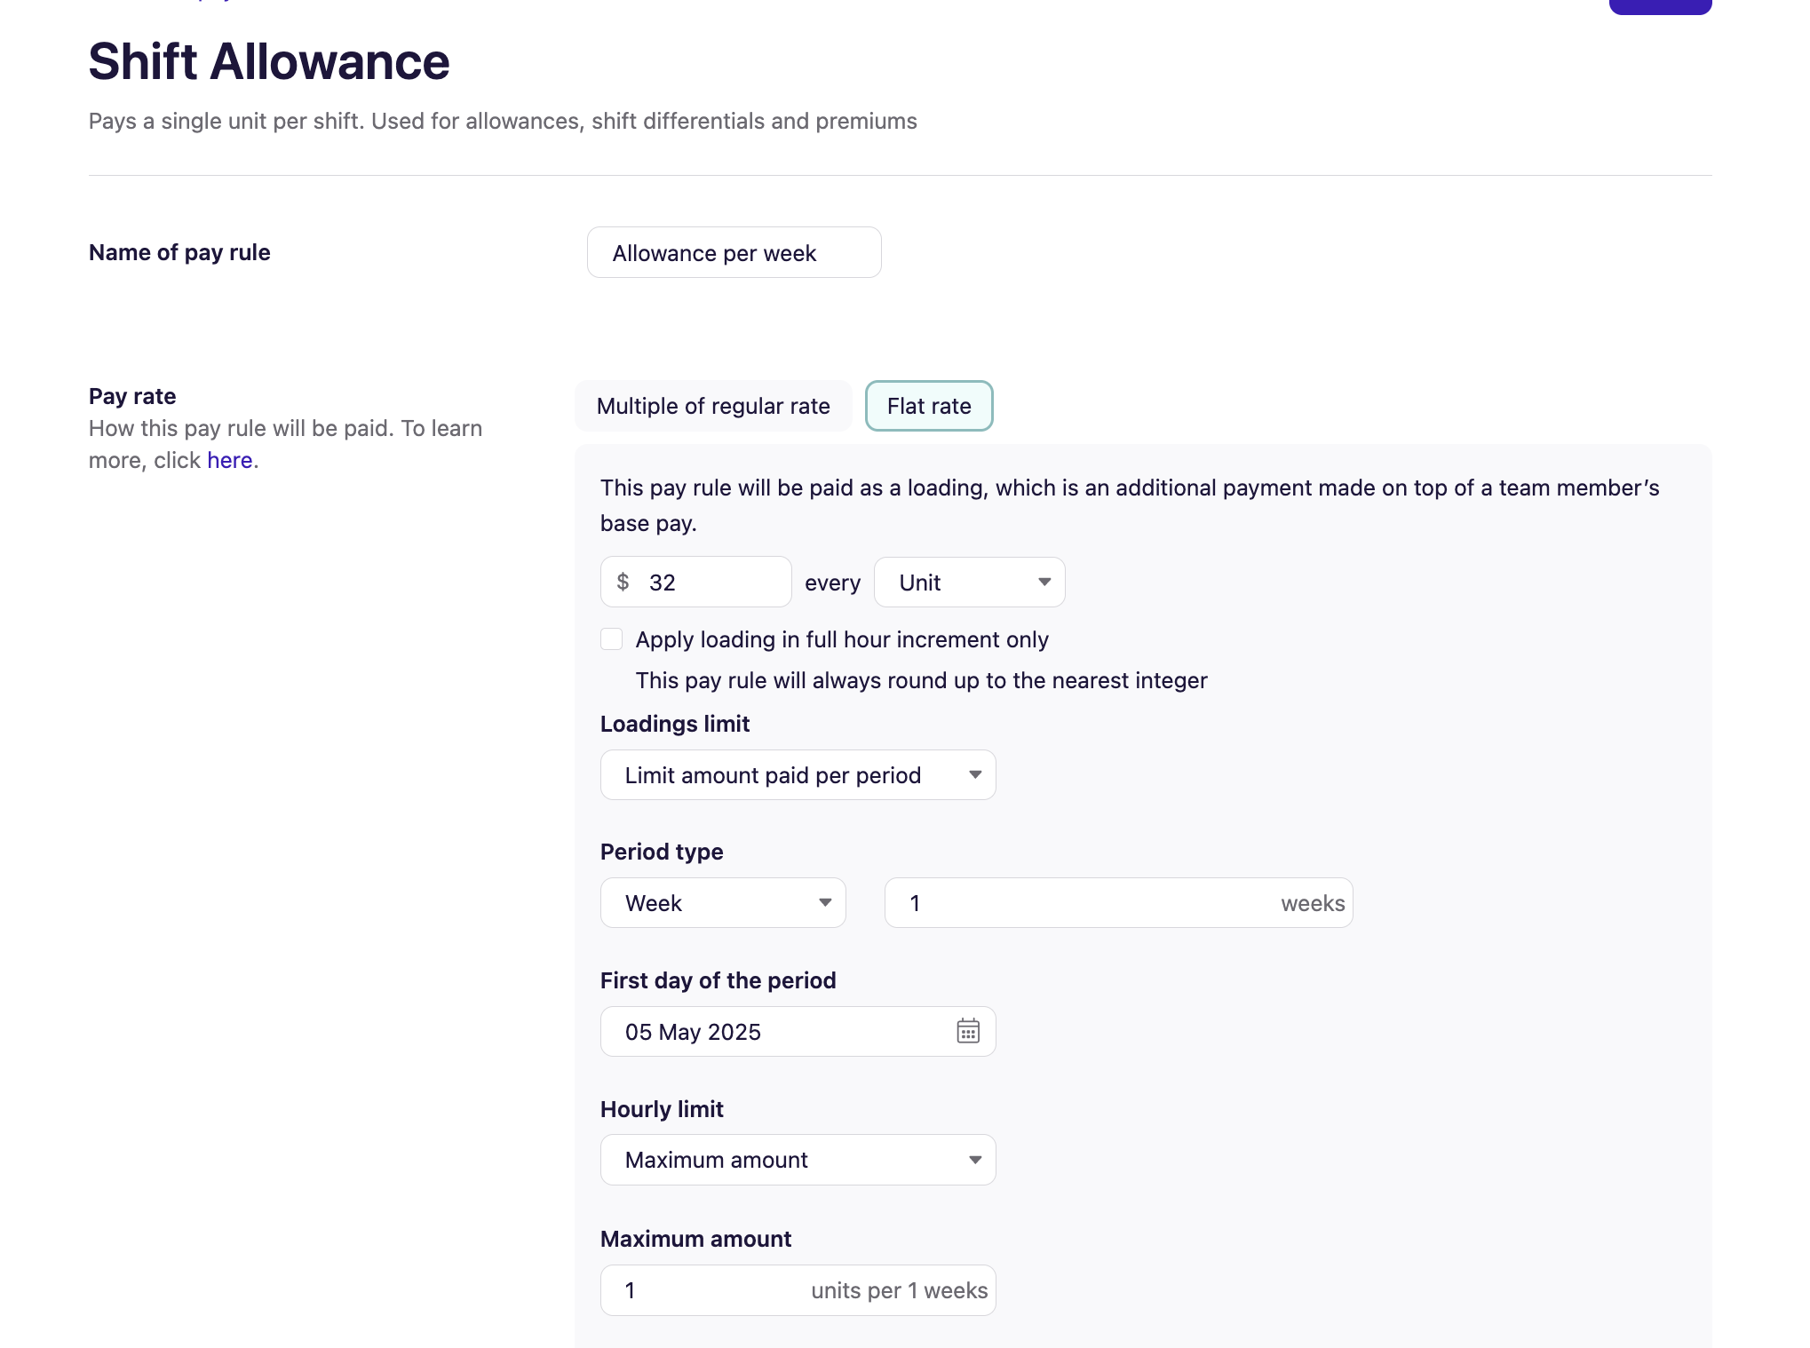The height and width of the screenshot is (1348, 1810).
Task: Open the calendar date picker icon
Action: 967,1031
